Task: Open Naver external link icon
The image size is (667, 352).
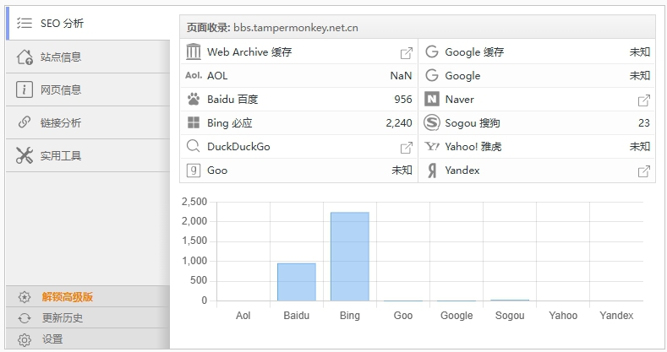Action: 643,100
